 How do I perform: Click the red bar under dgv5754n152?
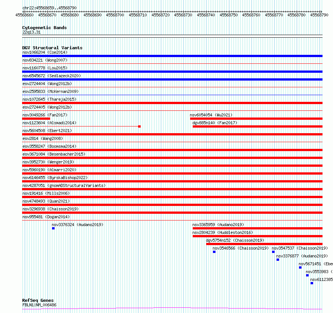[264, 244]
